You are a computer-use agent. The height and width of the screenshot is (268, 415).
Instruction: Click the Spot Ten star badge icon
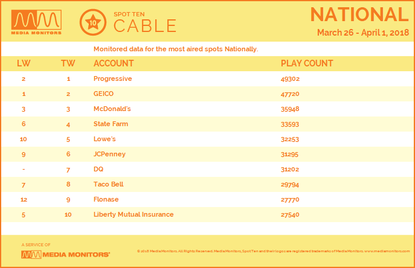91,23
